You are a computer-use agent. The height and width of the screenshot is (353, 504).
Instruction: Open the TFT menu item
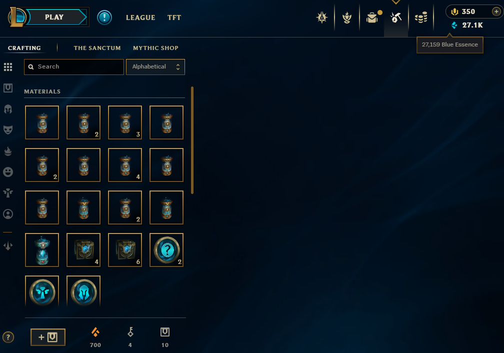(x=174, y=17)
